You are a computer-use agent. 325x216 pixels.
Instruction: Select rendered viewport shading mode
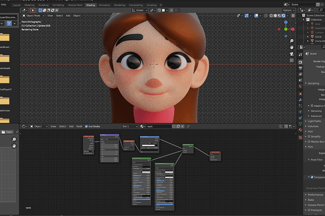(x=283, y=16)
